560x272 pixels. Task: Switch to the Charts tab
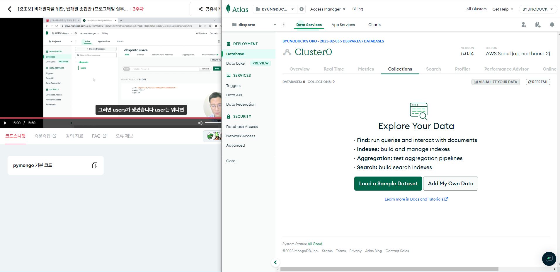(x=374, y=25)
